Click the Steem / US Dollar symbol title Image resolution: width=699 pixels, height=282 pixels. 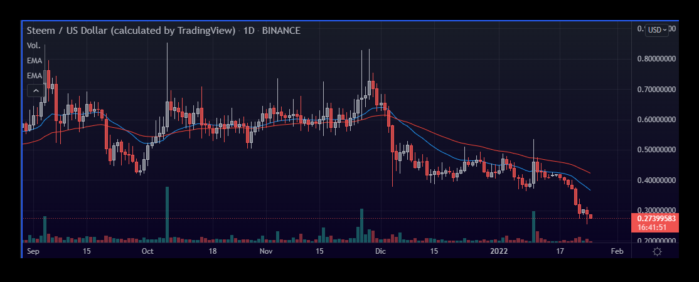click(x=131, y=31)
